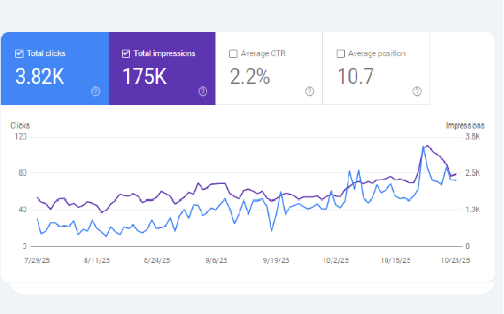Image resolution: width=504 pixels, height=314 pixels.
Task: Click the 3.8K label on the impressions axis
Action: pos(473,137)
